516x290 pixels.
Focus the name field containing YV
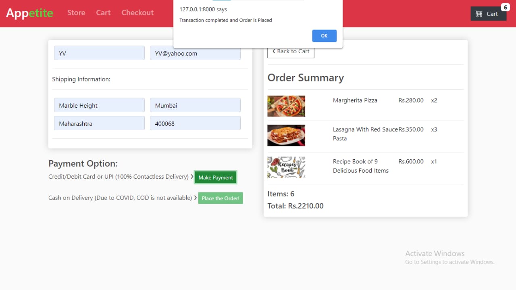(x=99, y=53)
